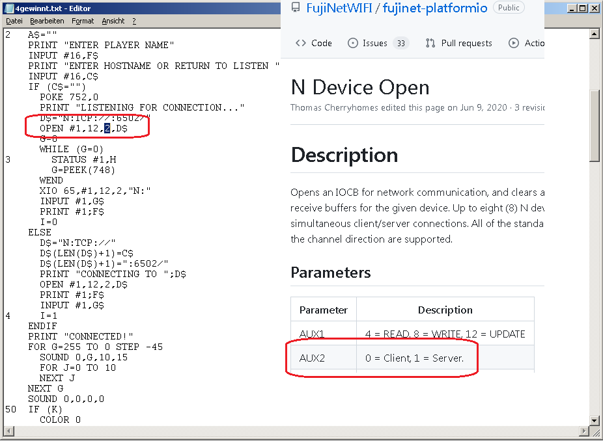
Task: Click the repository icon beside FujiNetWIFI
Action: pyautogui.click(x=296, y=8)
